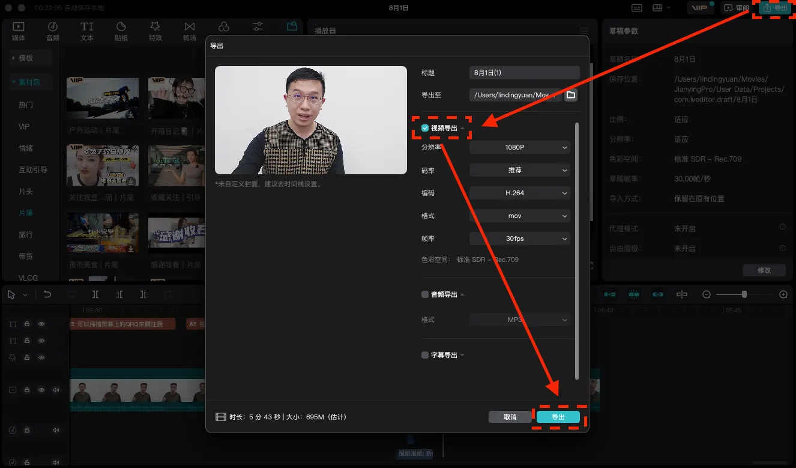
Task: Open the filters three-circles icon
Action: (223, 27)
